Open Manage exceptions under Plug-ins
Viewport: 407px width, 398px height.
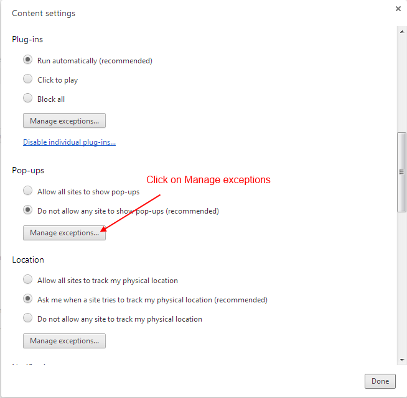pyautogui.click(x=64, y=120)
